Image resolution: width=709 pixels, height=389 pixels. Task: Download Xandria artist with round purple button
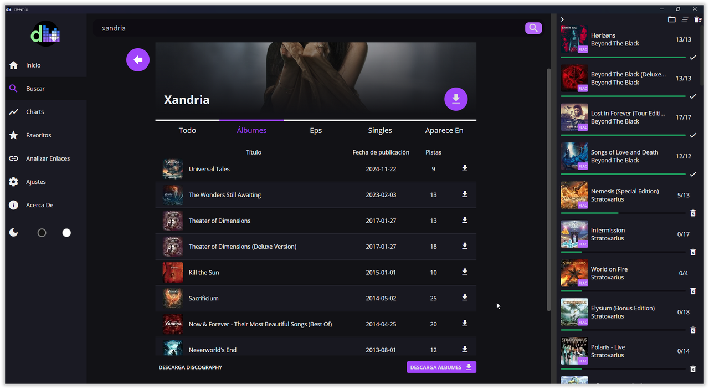point(456,99)
